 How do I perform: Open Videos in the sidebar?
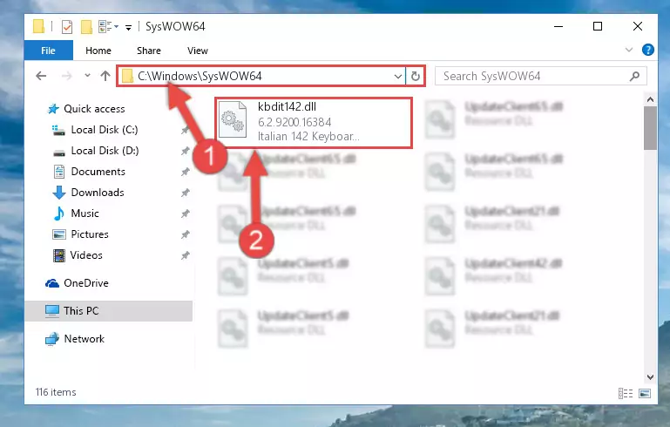[78, 255]
